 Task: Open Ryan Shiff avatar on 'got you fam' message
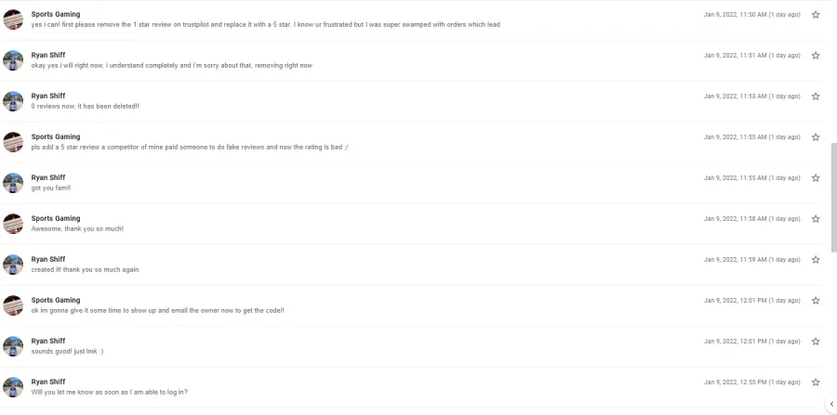[x=13, y=183]
